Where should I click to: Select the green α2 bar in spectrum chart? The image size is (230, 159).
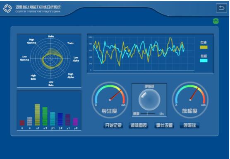(x=45, y=116)
